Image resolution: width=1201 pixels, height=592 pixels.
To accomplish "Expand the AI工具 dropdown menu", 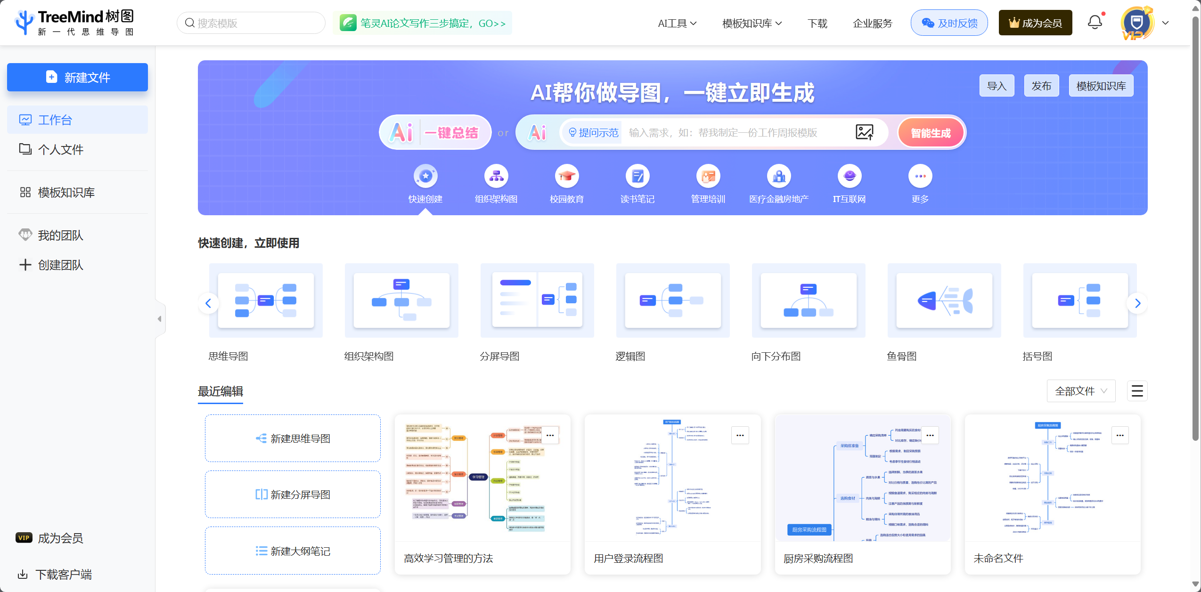I will pyautogui.click(x=677, y=23).
